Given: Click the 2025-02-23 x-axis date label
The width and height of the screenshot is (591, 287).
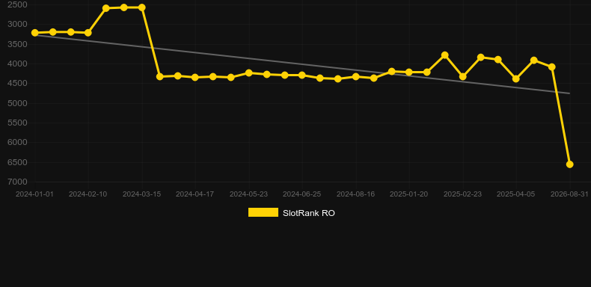Looking at the screenshot, I should 462,194.
